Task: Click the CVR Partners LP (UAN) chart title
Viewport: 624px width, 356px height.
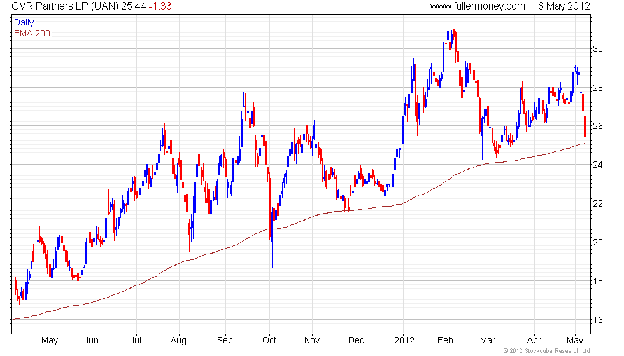Action: coord(65,6)
